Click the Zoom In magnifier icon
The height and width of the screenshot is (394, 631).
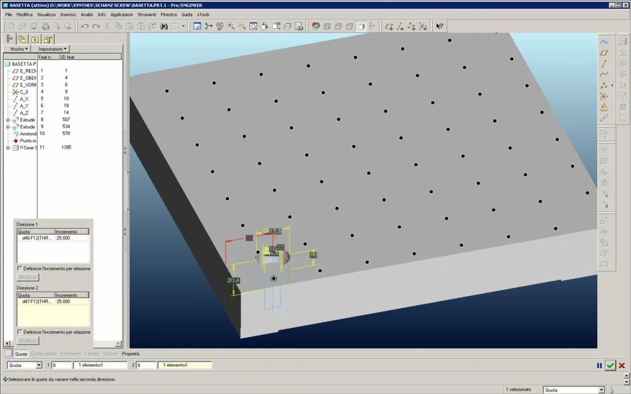[x=231, y=26]
